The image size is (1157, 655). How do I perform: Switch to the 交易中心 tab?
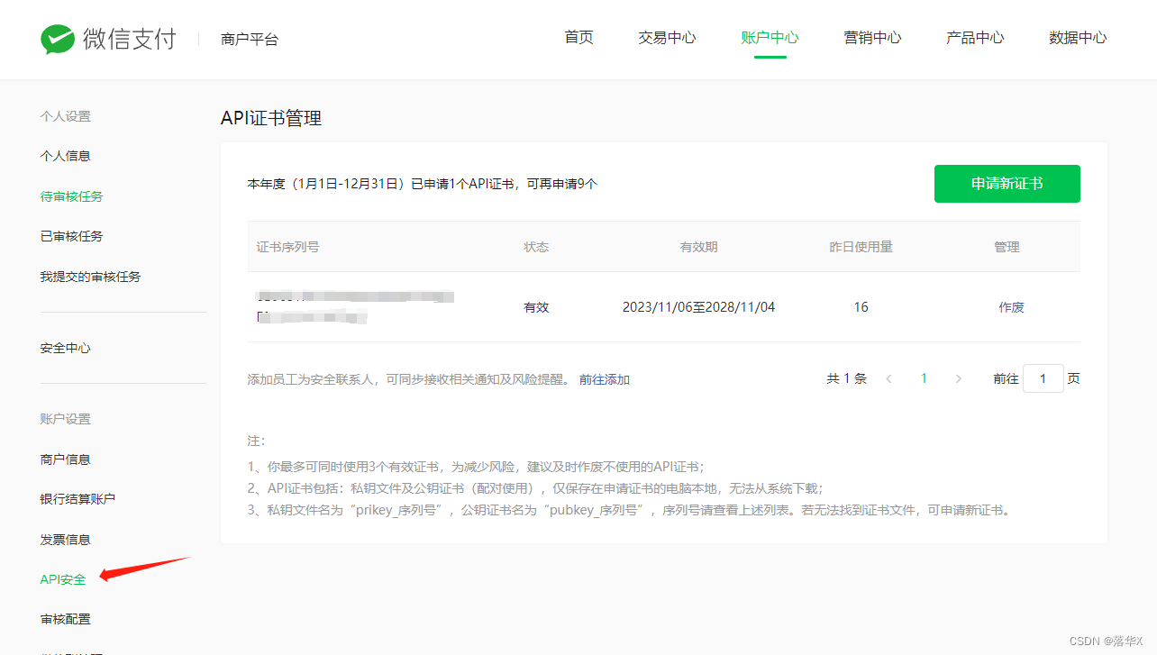pos(667,38)
